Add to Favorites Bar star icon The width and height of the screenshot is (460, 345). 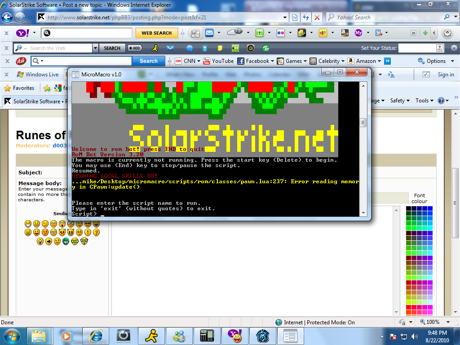point(47,88)
